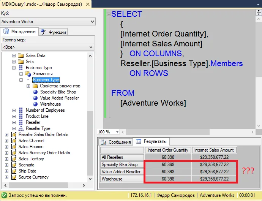Click the Ship Date dimension icon

pyautogui.click(x=14, y=171)
